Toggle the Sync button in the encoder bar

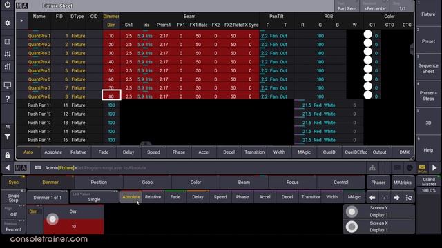coord(14,182)
